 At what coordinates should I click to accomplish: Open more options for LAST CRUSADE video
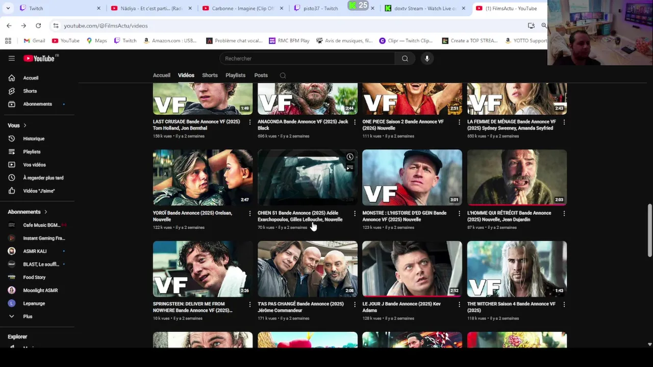[249, 122]
